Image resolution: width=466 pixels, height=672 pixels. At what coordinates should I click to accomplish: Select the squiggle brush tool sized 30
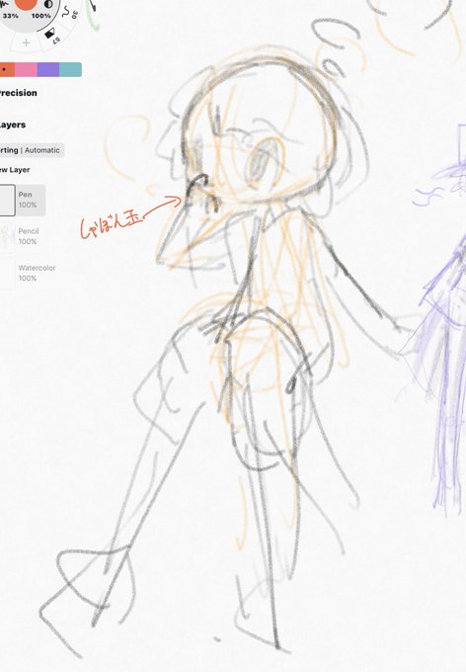(x=69, y=13)
